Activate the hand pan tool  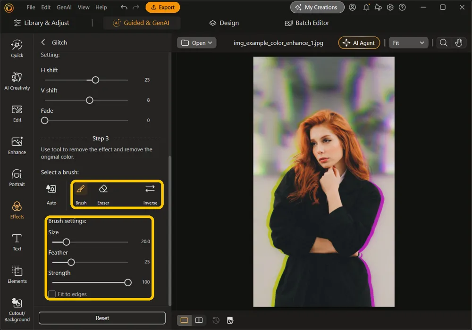(458, 43)
